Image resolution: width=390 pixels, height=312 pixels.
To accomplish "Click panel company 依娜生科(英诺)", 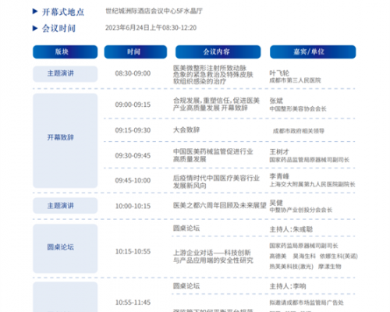I will point(339,257).
